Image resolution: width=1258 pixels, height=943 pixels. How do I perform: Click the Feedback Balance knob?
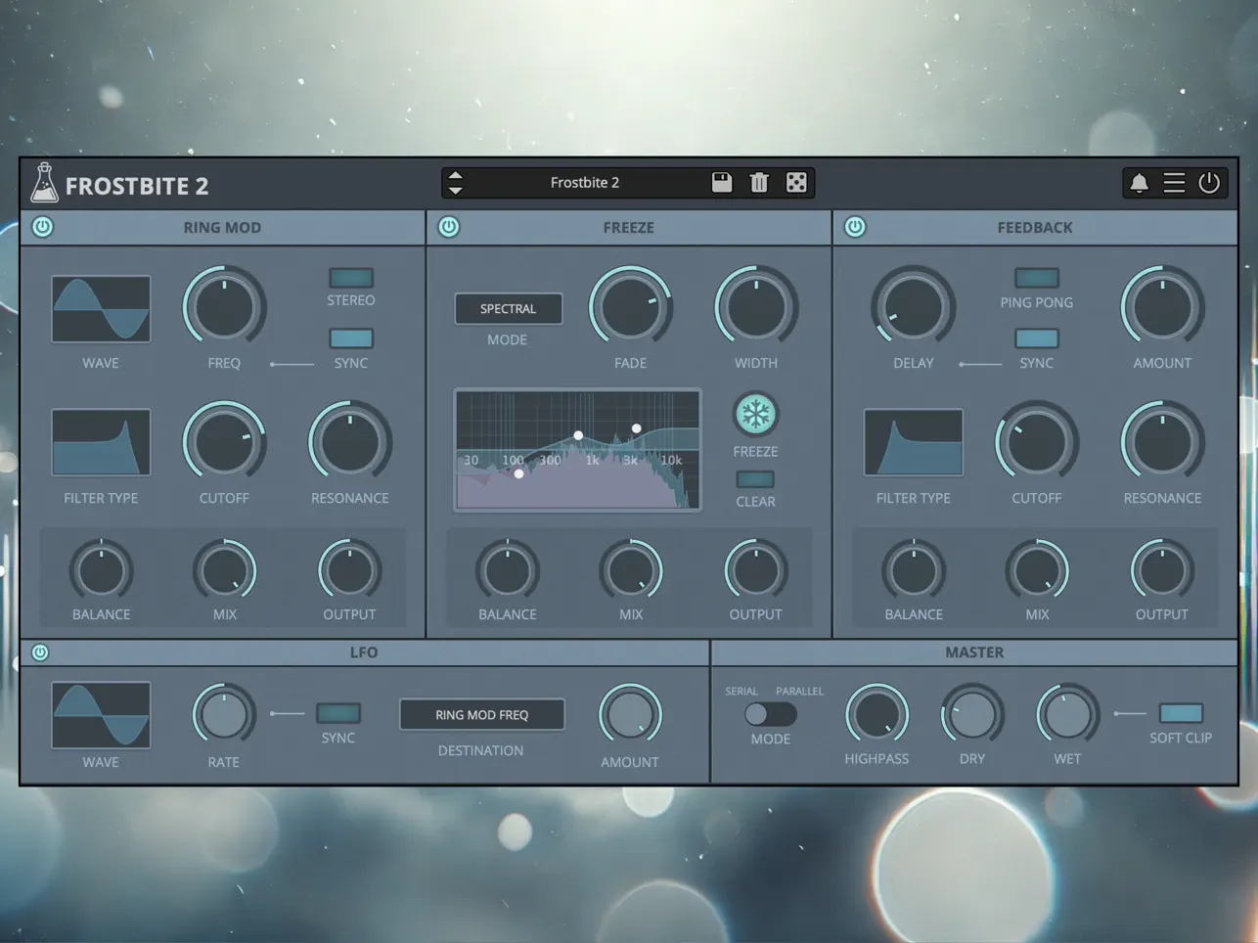[x=914, y=571]
